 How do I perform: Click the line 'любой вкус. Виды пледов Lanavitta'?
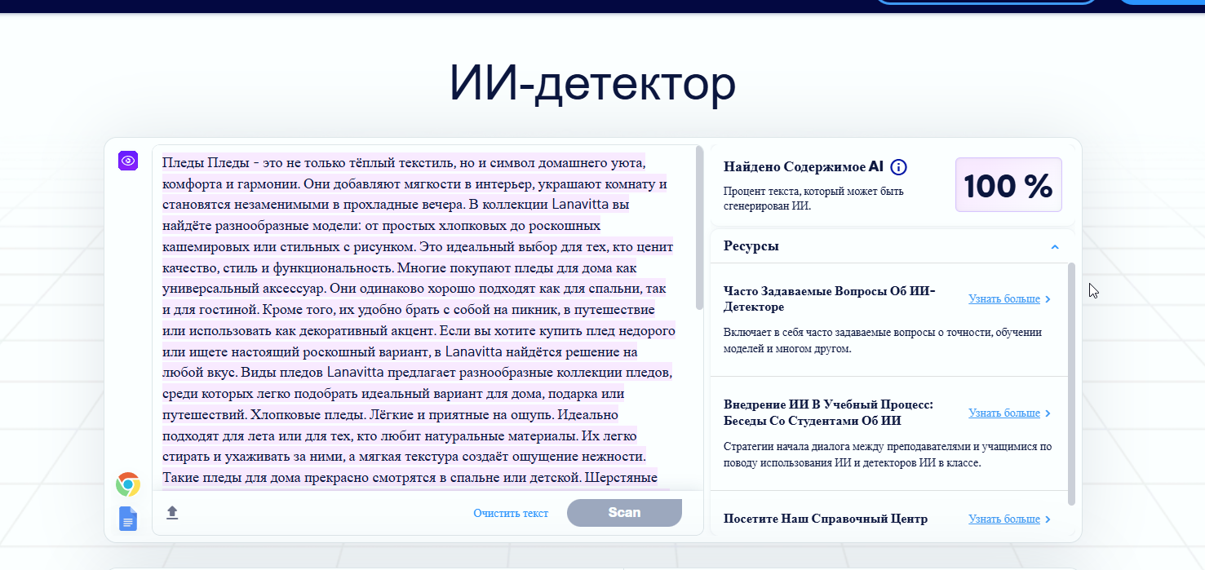click(x=417, y=373)
